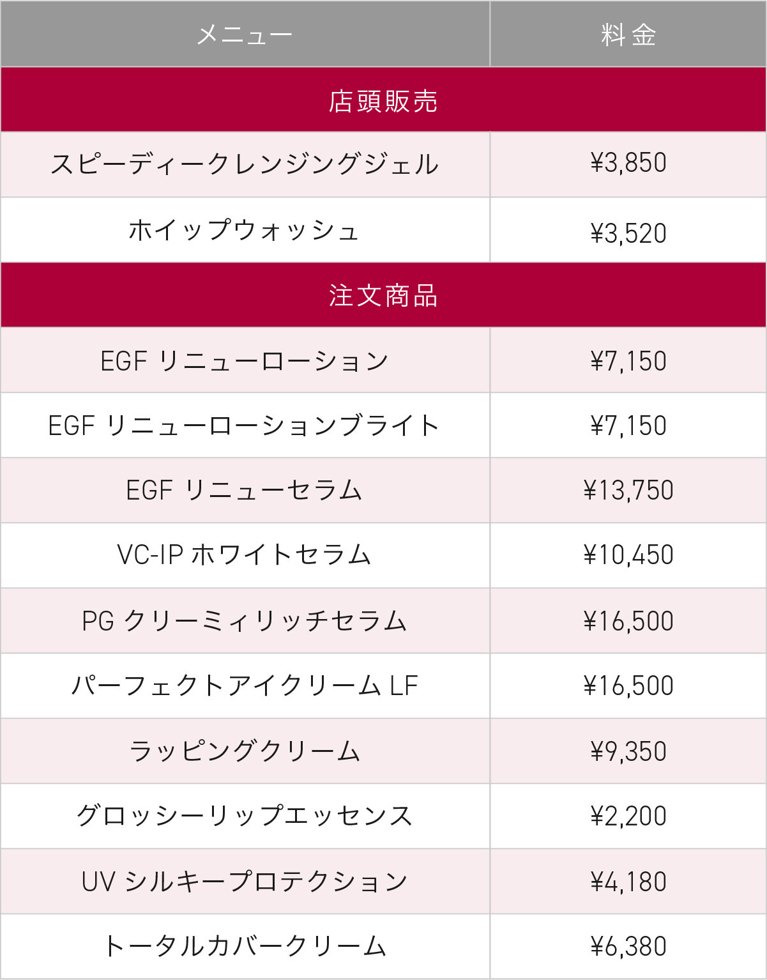Select the 注文商品 section header
This screenshot has width=767, height=980.
click(383, 296)
